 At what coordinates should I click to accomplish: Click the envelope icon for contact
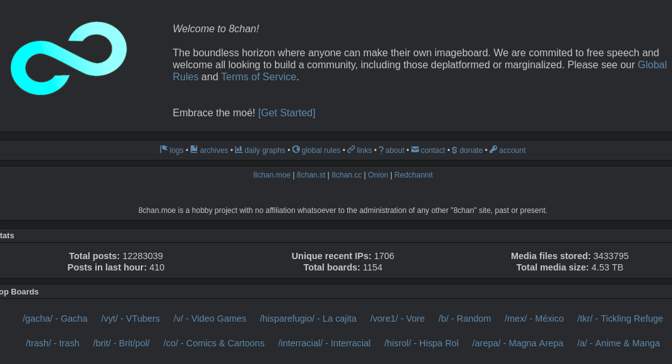click(x=415, y=150)
